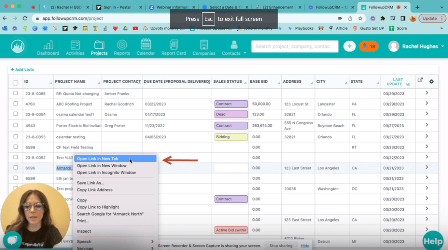Open the Report Card icon
This screenshot has height=250, width=448.
[174, 45]
